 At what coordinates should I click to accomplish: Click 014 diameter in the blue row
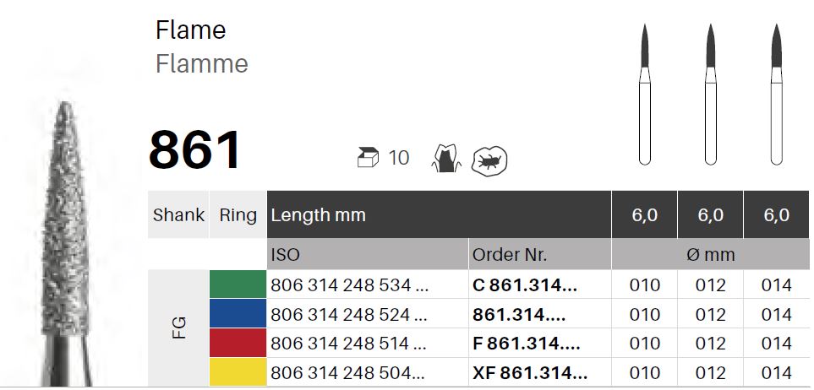(777, 314)
